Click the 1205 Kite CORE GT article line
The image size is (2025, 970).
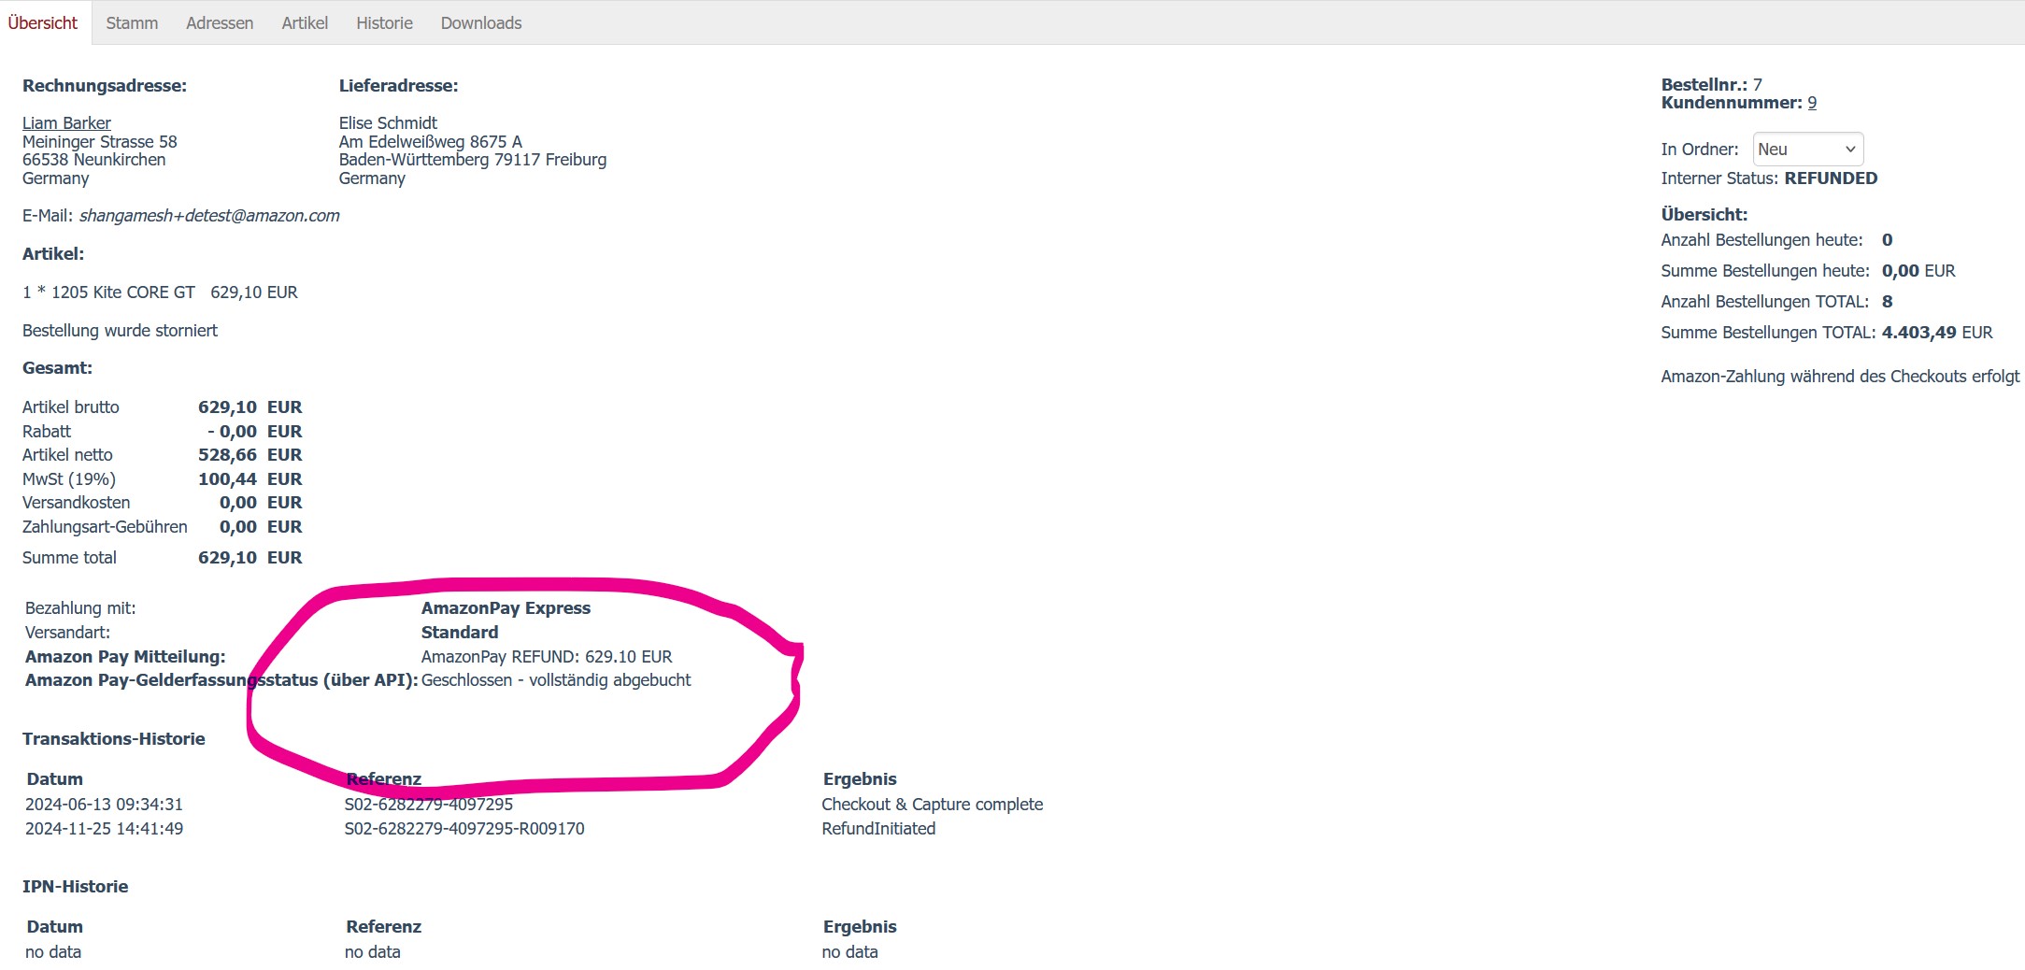[160, 292]
